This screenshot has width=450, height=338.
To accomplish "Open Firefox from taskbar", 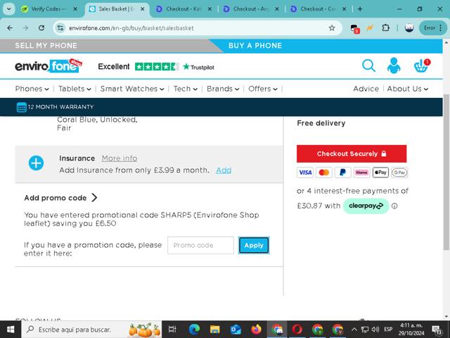I will point(256,330).
